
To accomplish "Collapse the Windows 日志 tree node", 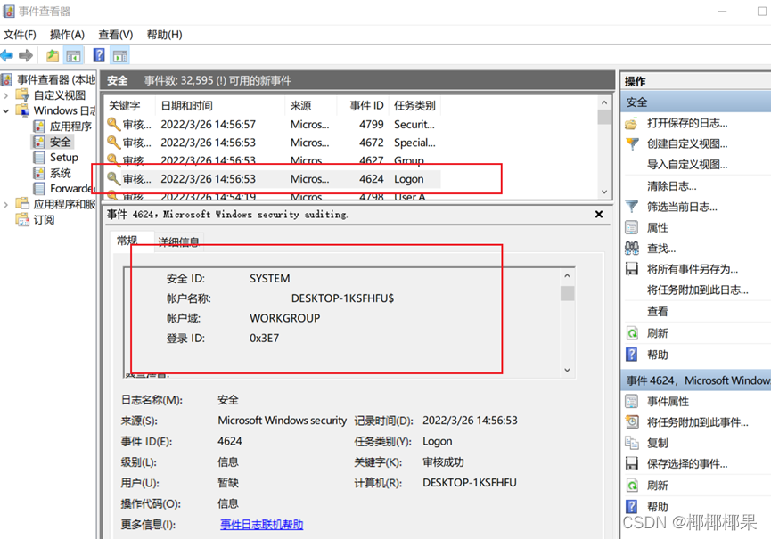I will 6,111.
